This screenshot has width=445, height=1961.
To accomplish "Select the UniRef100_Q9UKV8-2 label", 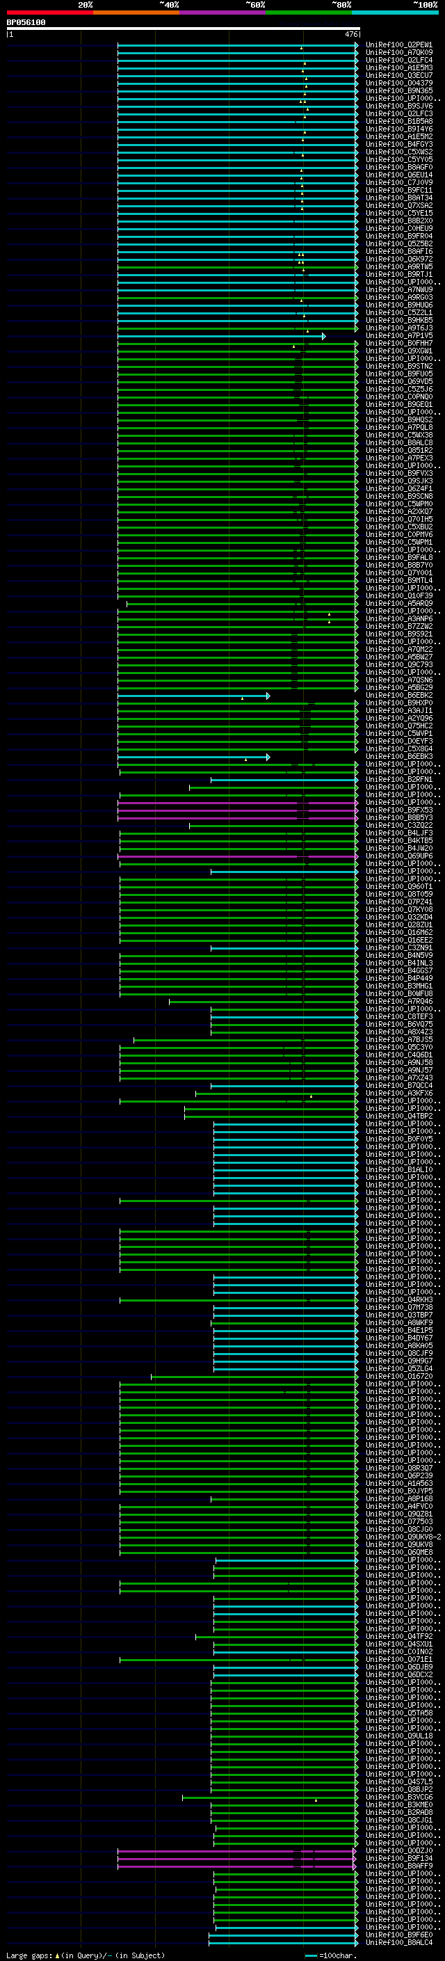I will tap(403, 1537).
